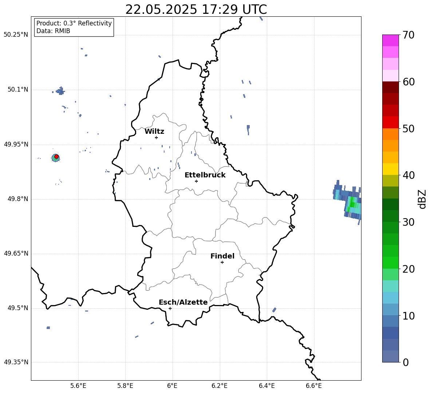The height and width of the screenshot is (393, 431).
Task: Click the Wiltz city label
Action: click(154, 132)
